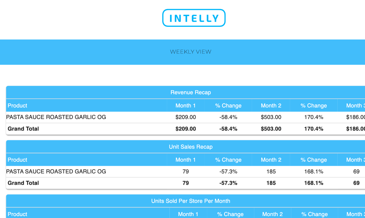Click PASTA SAUCE ROASTED GARLIC OG in Revenue Recap

56,117
